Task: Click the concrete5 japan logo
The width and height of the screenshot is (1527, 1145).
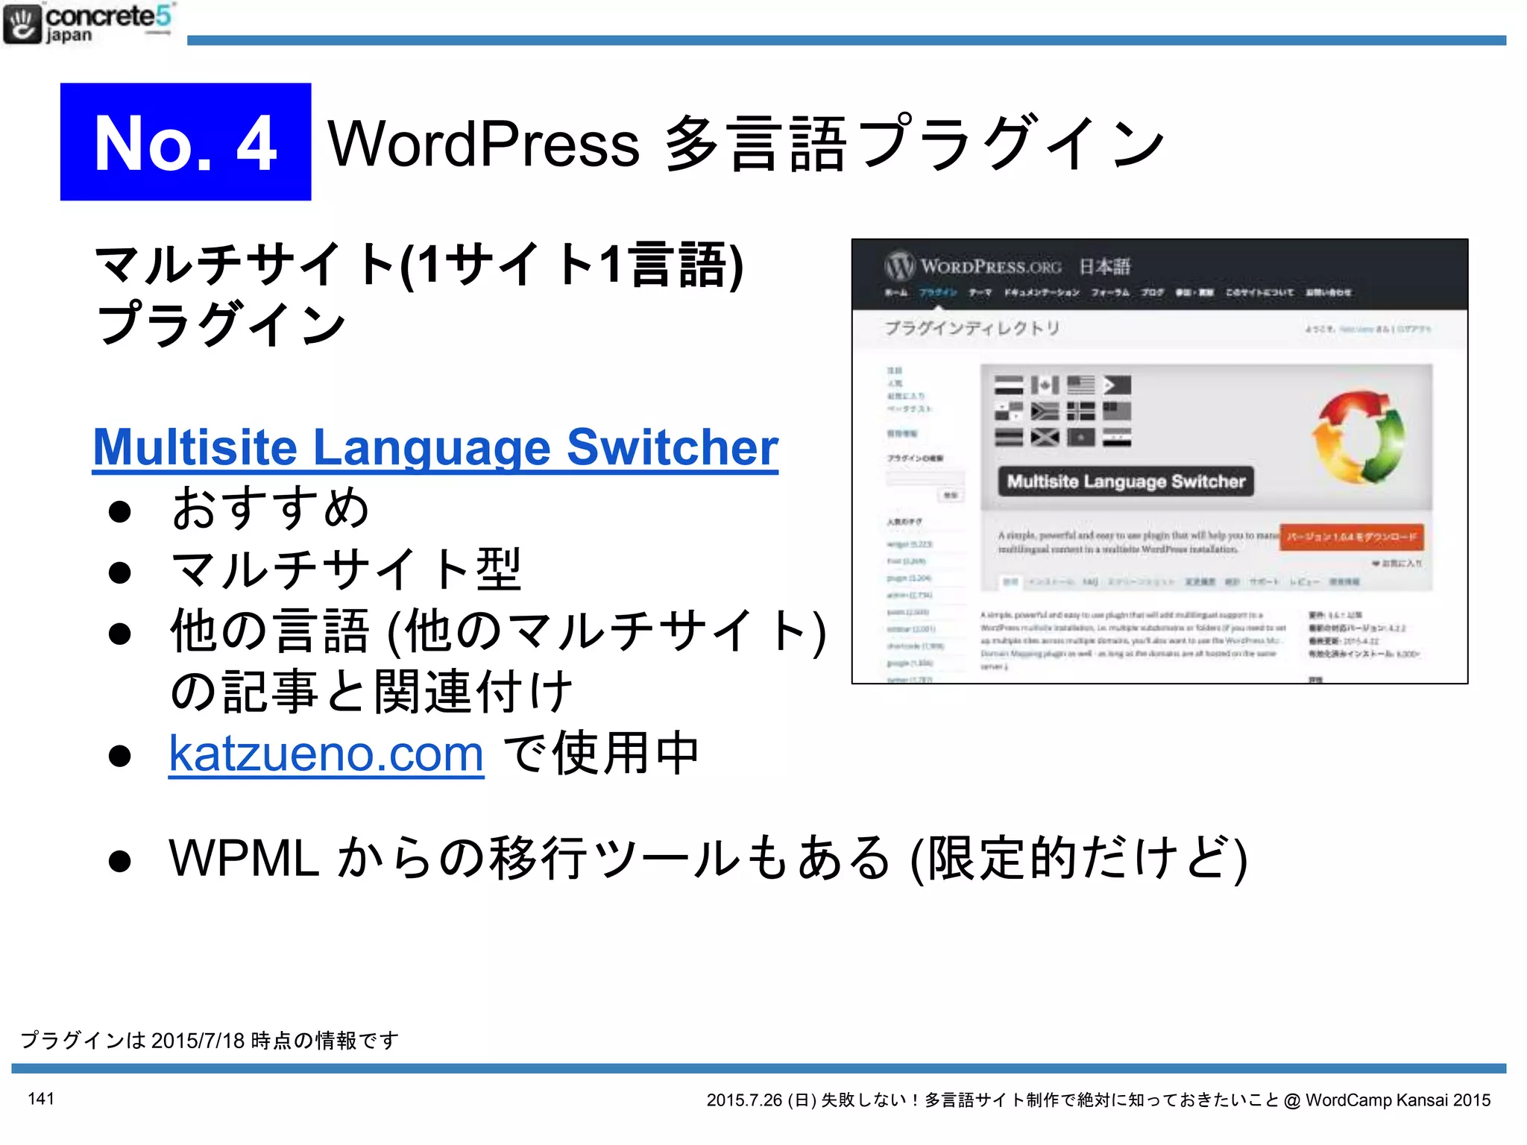Action: pyautogui.click(x=88, y=24)
